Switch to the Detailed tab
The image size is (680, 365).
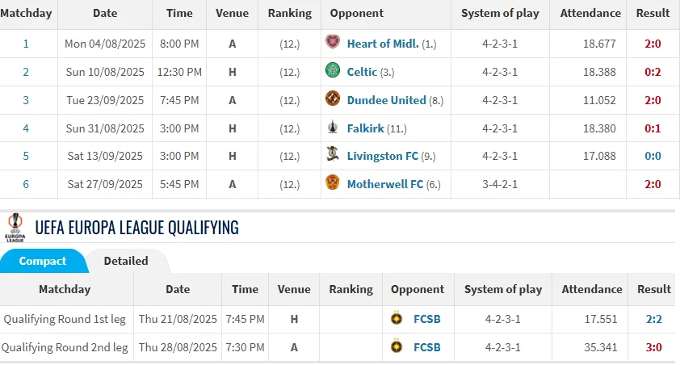tap(126, 261)
